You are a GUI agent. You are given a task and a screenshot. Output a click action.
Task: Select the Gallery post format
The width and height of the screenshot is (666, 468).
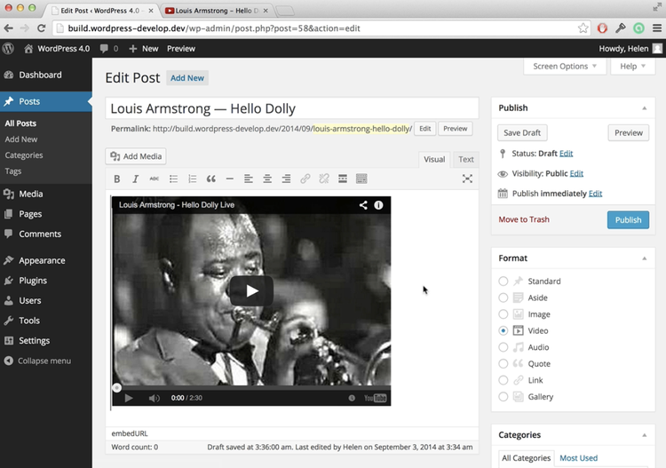503,397
